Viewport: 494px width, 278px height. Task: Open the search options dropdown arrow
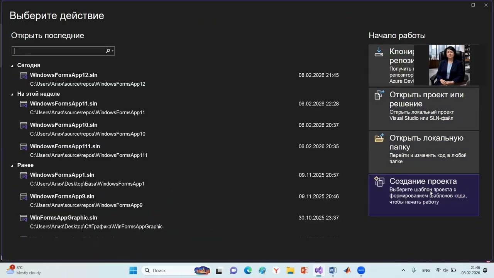click(x=112, y=51)
